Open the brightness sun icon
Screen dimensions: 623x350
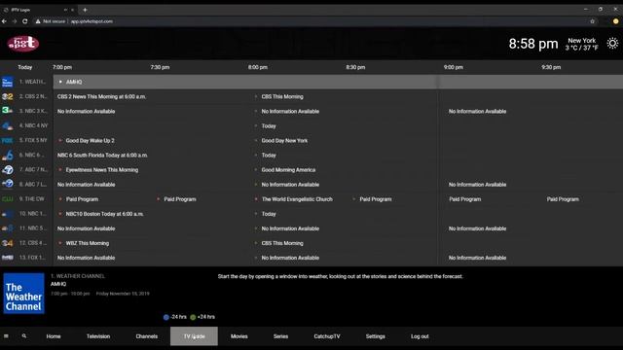(x=612, y=43)
